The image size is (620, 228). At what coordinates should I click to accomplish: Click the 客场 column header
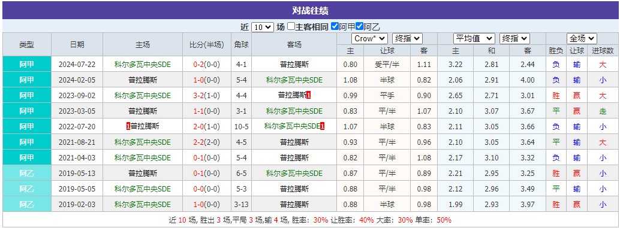coord(294,44)
